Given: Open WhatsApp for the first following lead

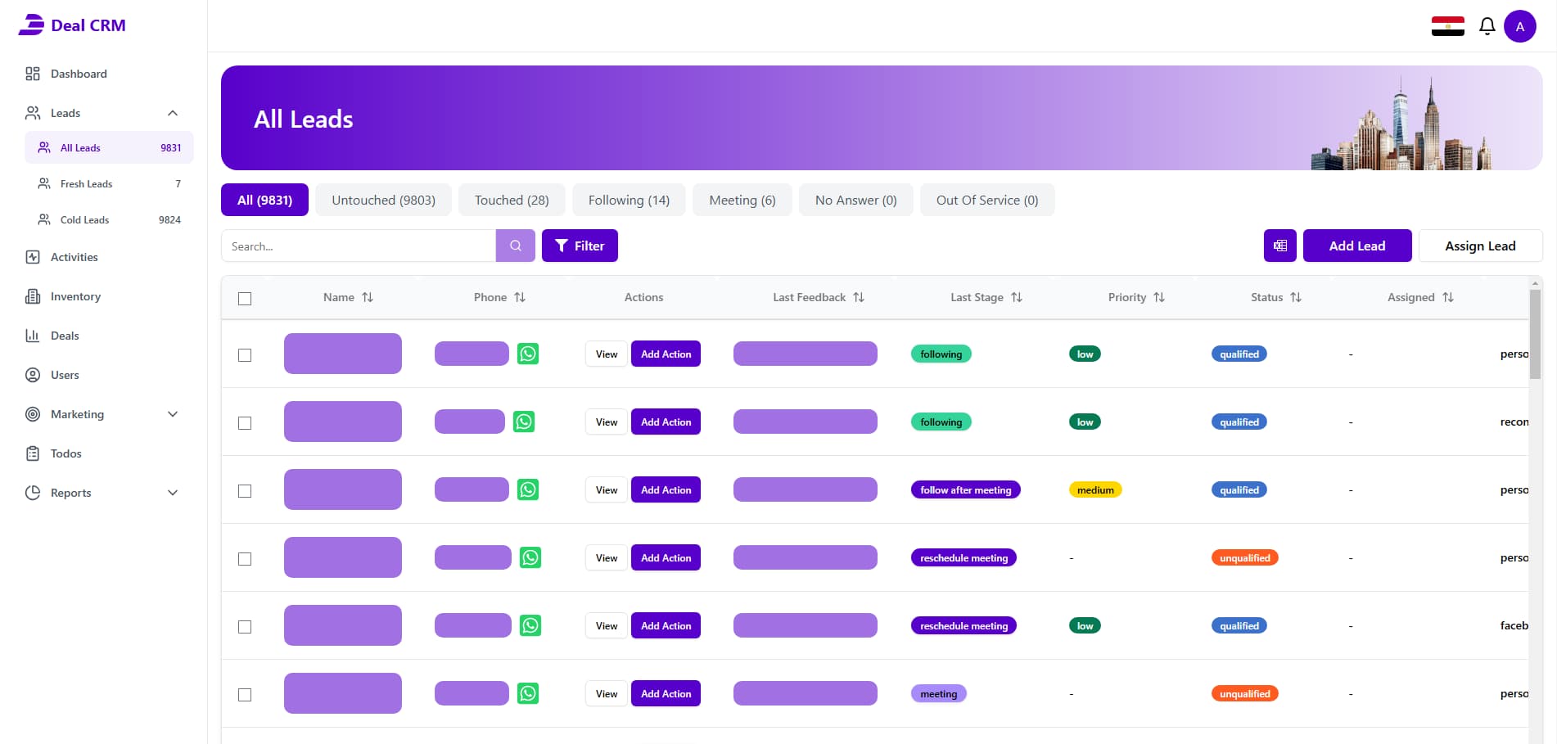Looking at the screenshot, I should 528,354.
